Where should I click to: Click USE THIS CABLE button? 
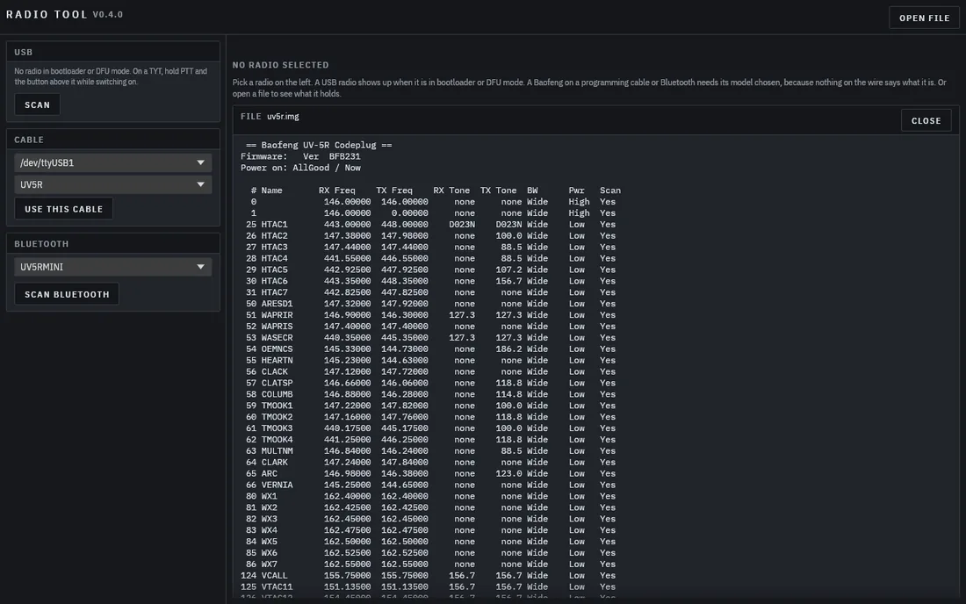(x=63, y=209)
